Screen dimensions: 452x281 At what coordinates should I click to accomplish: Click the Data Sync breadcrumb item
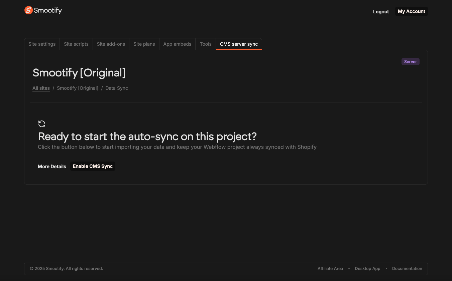(x=117, y=88)
